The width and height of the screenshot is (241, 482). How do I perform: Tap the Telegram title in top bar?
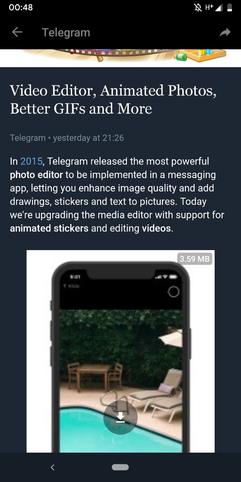coord(66,32)
